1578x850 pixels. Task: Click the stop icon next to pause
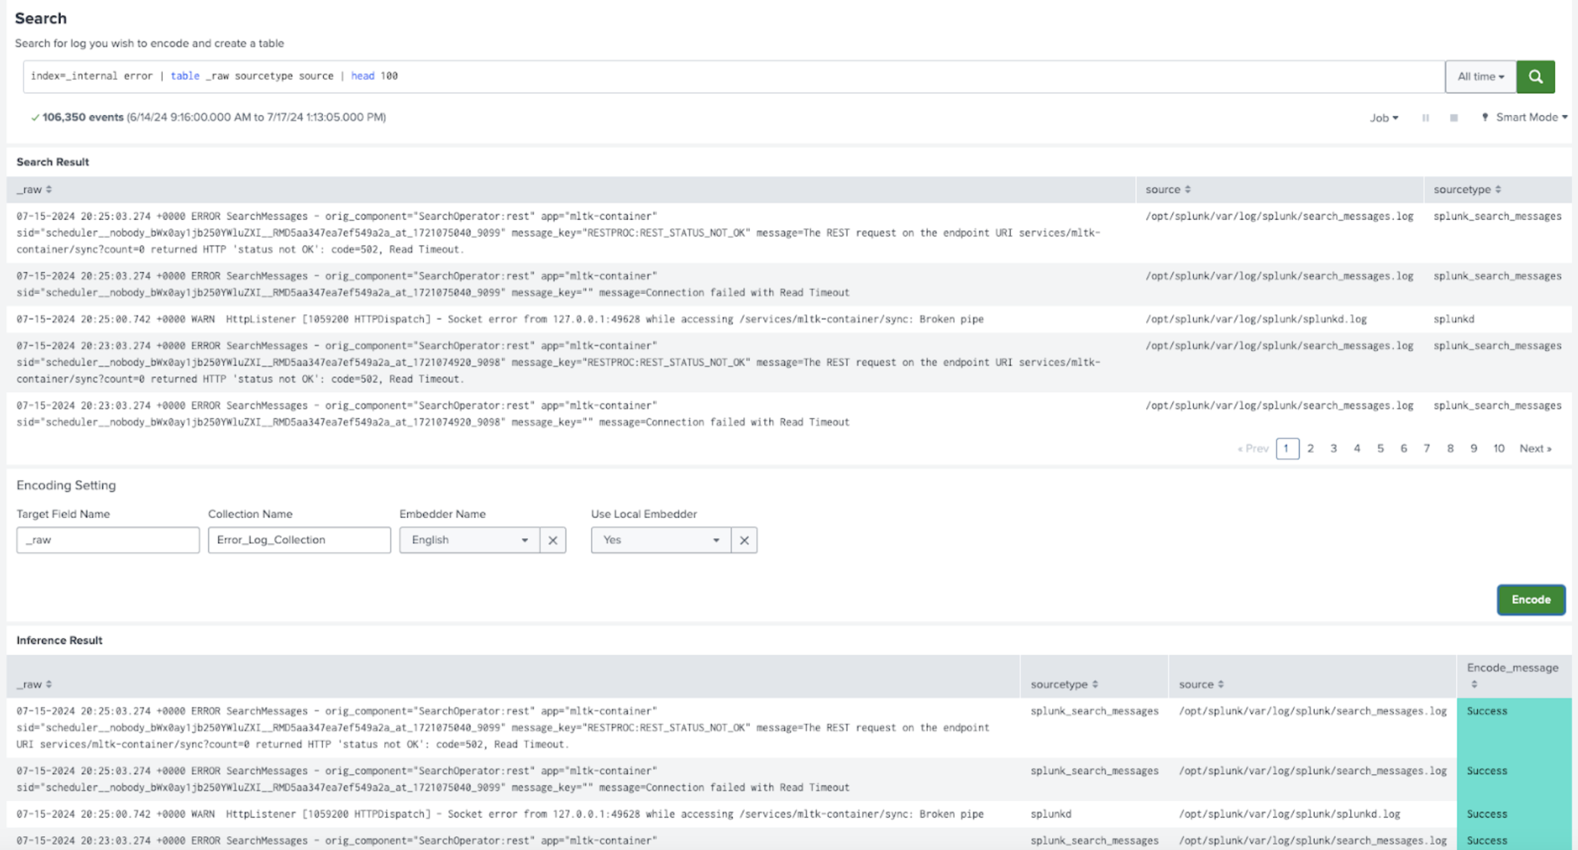tap(1453, 117)
